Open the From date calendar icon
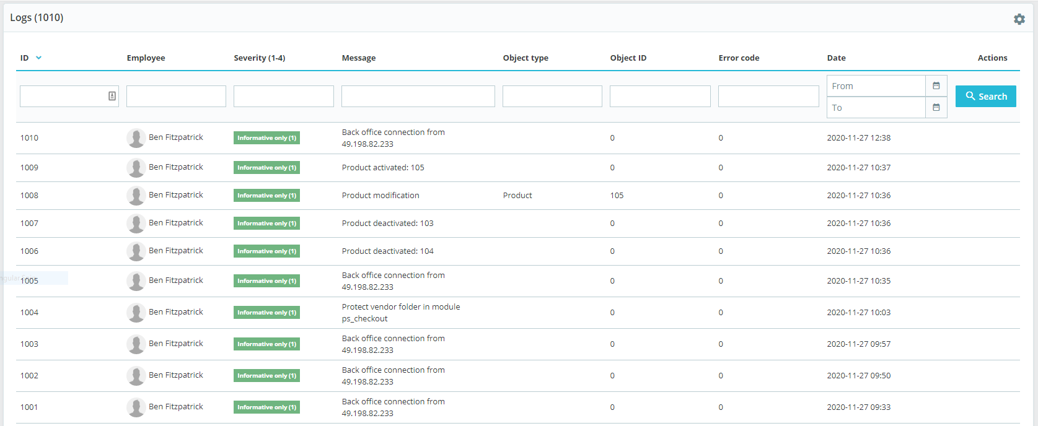 coord(936,86)
